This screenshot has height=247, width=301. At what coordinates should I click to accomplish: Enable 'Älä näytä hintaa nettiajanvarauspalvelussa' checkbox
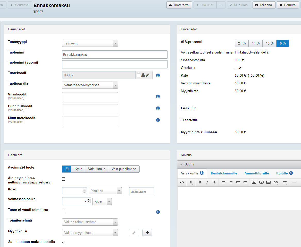point(64,179)
